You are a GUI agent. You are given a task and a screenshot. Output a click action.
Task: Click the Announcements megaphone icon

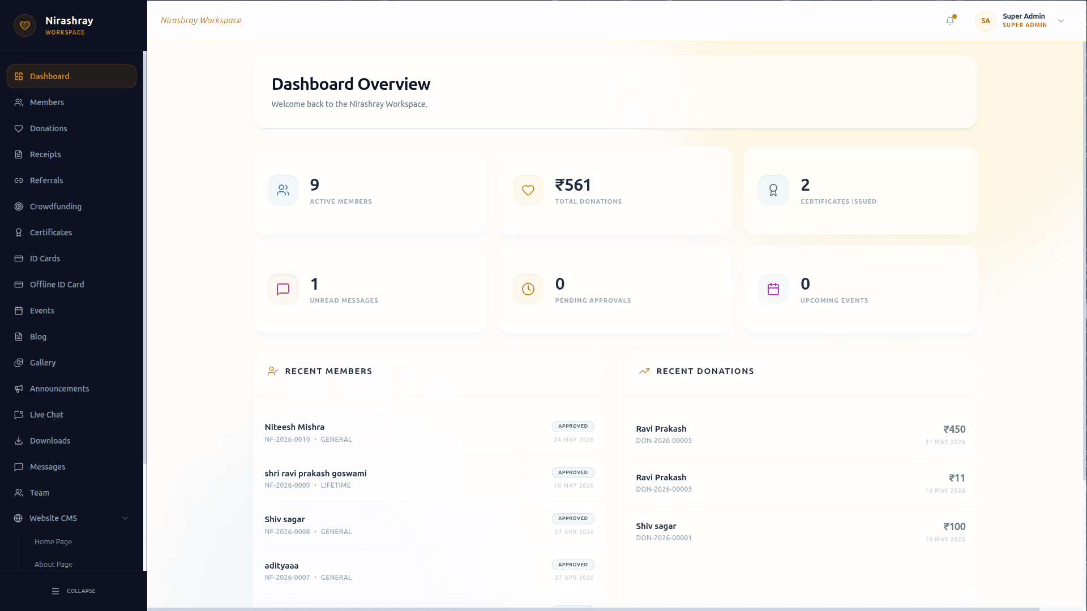(19, 389)
